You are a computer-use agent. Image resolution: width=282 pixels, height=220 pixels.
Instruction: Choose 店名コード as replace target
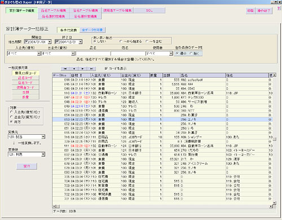pos(25,83)
